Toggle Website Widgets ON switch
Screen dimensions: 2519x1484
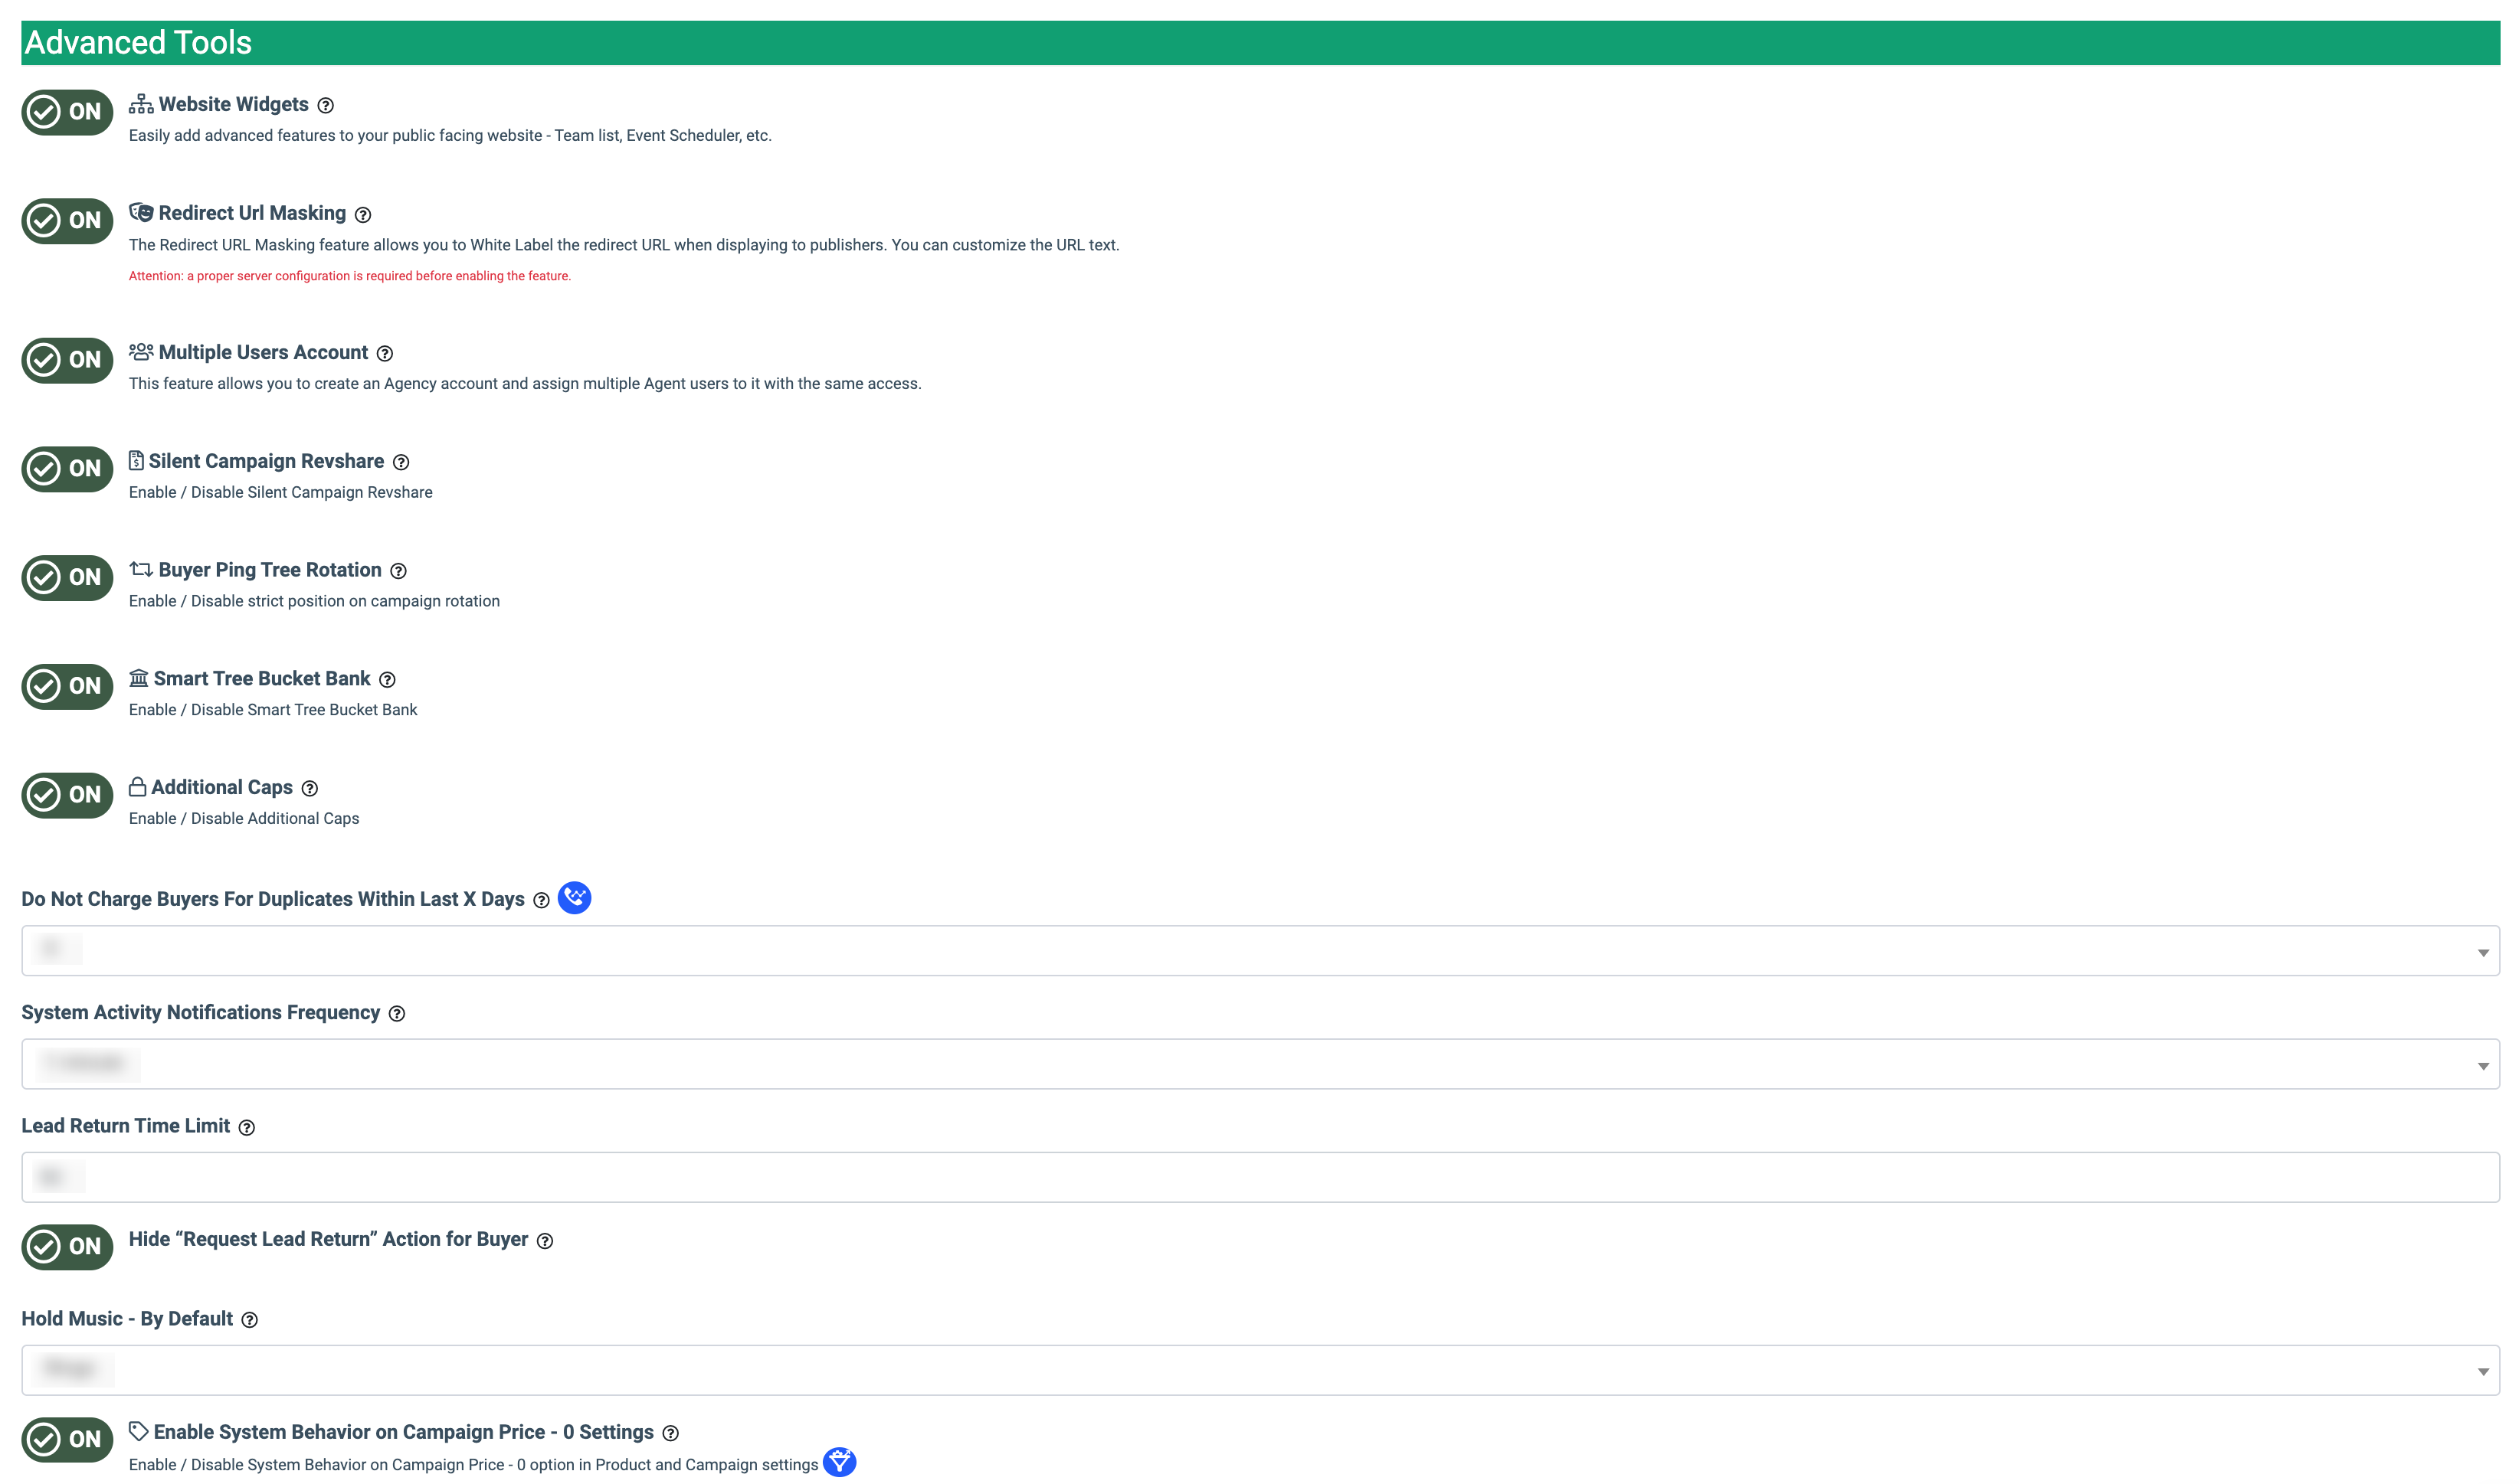(x=67, y=112)
